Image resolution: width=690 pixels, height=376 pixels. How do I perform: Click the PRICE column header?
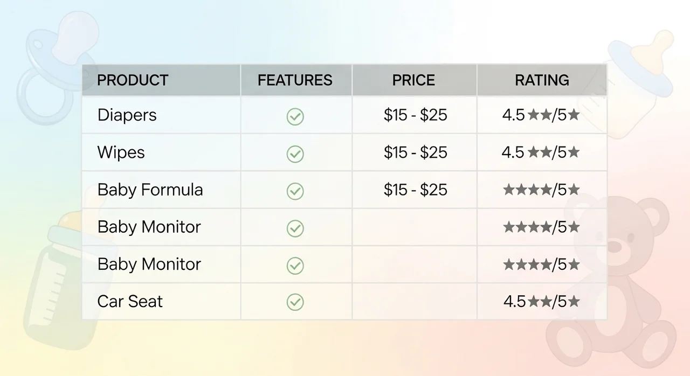coord(413,80)
